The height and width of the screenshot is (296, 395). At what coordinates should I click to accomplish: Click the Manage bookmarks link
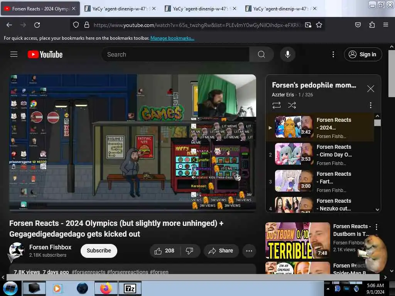click(x=172, y=38)
